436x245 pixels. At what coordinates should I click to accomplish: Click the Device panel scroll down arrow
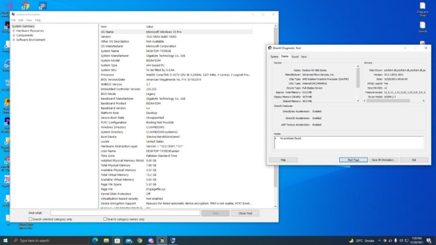(x=358, y=101)
